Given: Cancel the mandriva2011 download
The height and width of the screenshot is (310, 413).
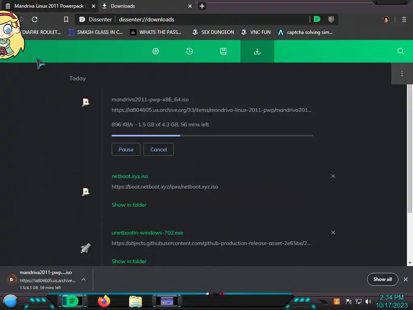Looking at the screenshot, I should [159, 149].
